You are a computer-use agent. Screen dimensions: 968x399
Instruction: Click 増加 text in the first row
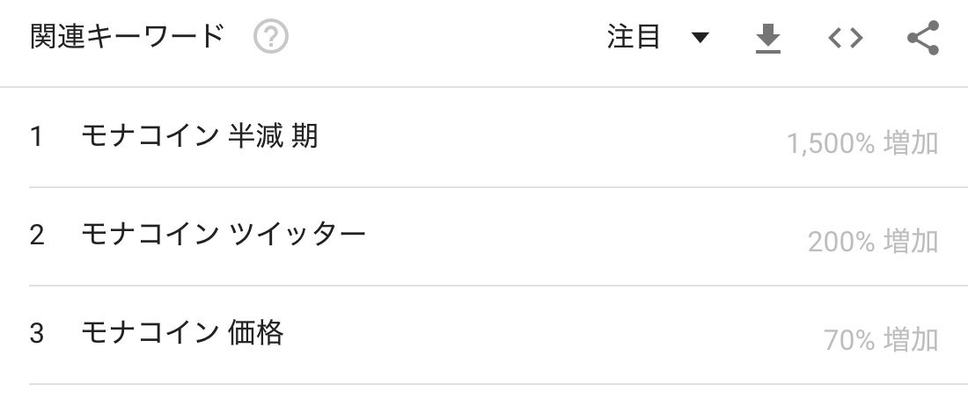click(x=911, y=143)
